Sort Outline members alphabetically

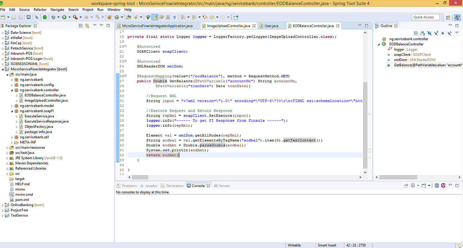(x=422, y=33)
